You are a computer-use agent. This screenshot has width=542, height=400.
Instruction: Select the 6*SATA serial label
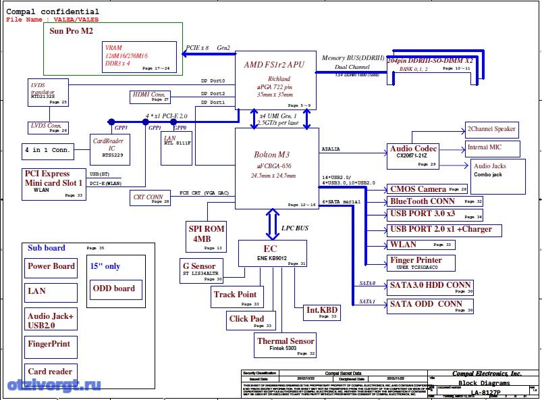tap(341, 202)
